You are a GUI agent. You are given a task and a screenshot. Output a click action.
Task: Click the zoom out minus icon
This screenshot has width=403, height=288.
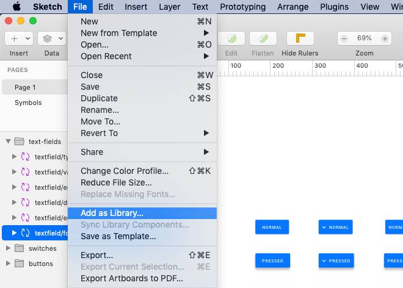click(344, 38)
